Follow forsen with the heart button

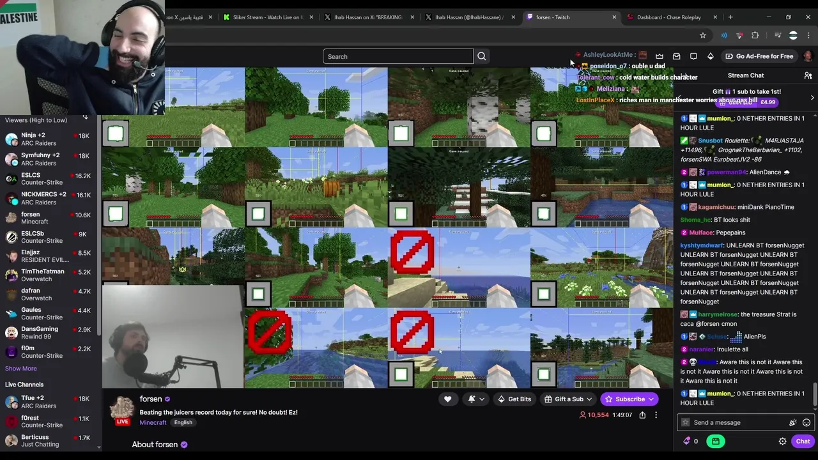coord(448,399)
